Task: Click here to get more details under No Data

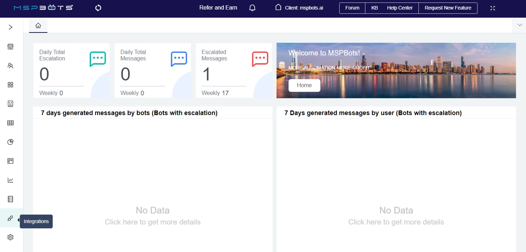Action: pyautogui.click(x=152, y=222)
